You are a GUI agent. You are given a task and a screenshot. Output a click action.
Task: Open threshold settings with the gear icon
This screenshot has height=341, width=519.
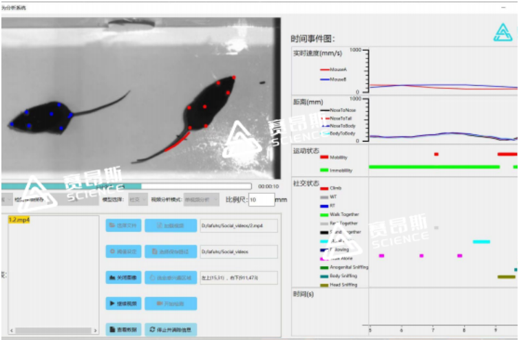coord(123,252)
